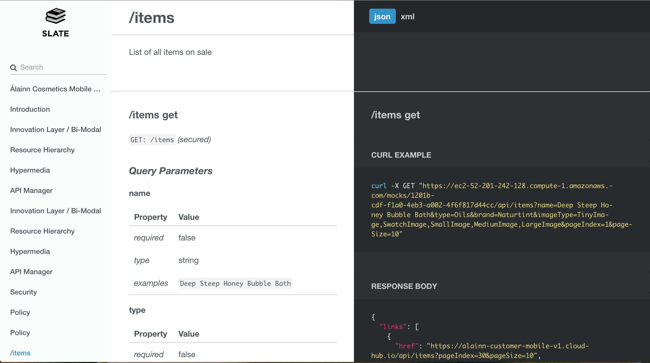
Task: Open the Introduction sidebar link
Action: coord(30,109)
